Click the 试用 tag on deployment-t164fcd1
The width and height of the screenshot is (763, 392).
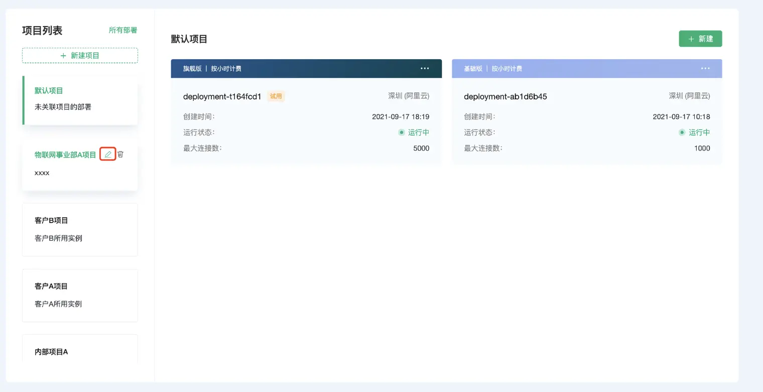(x=276, y=96)
